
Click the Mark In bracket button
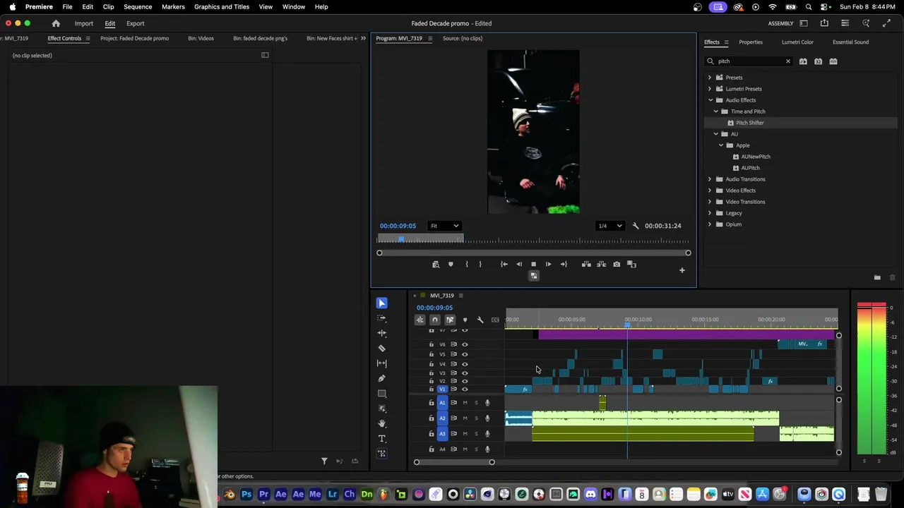coord(466,265)
